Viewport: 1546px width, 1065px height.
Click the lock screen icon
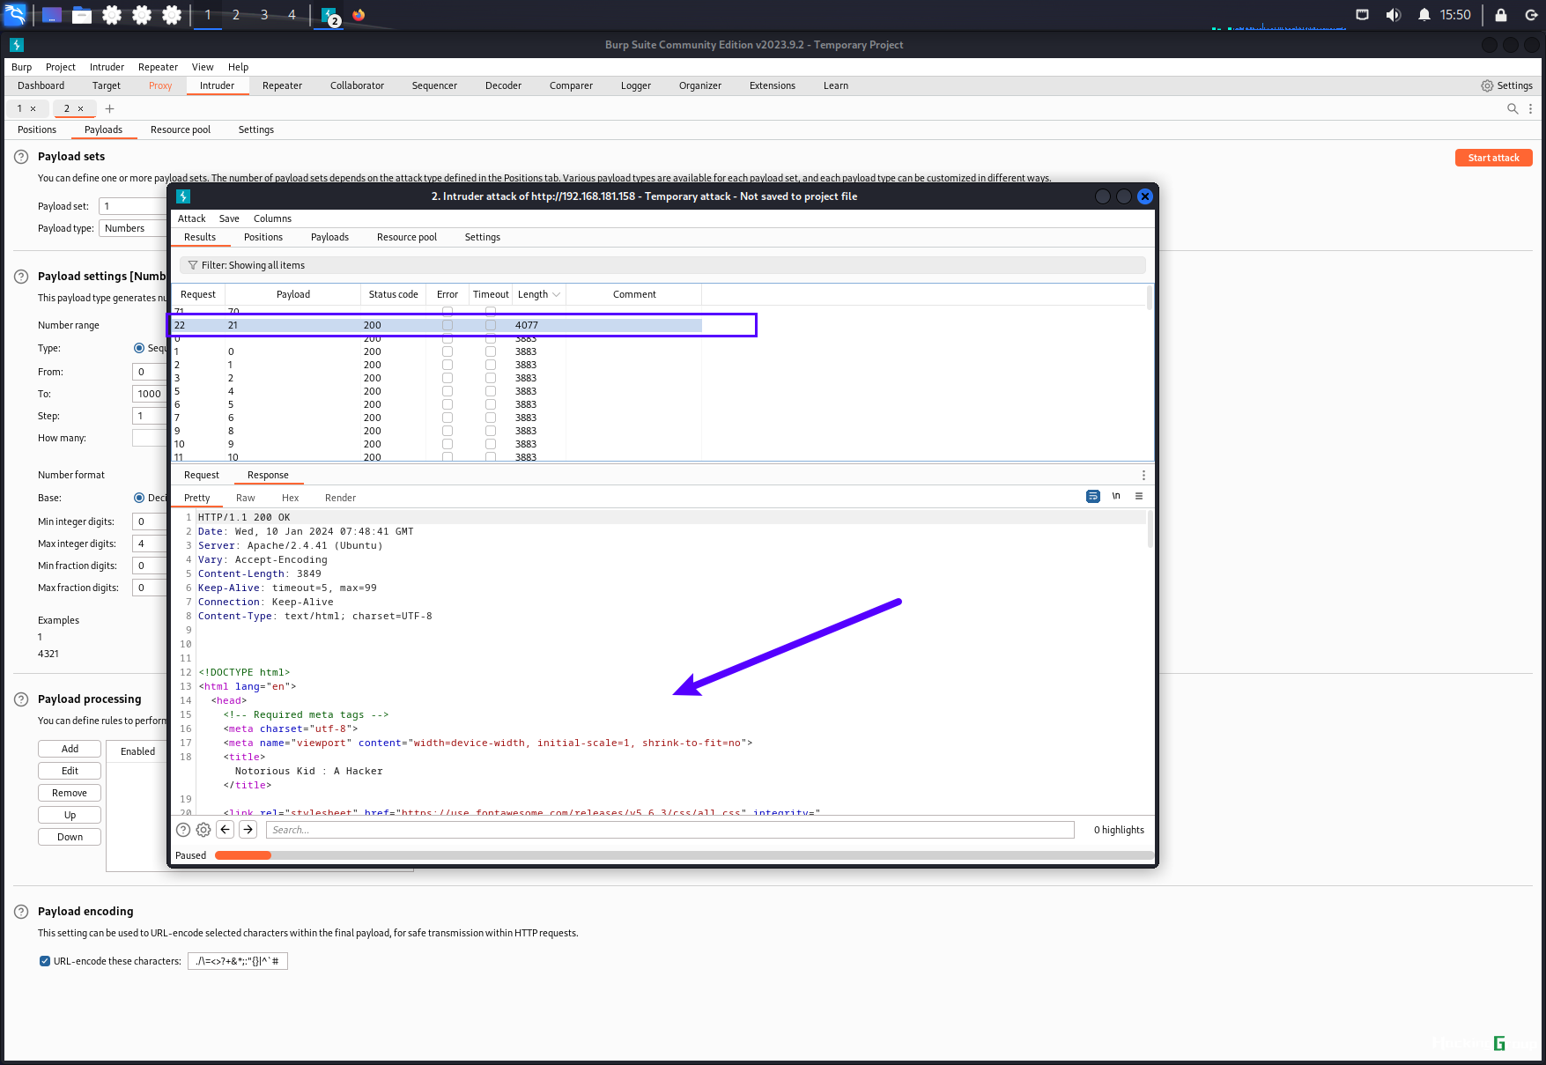1501,15
